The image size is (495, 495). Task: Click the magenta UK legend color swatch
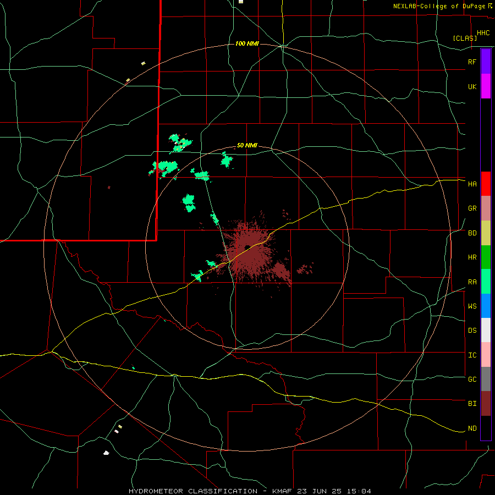coord(486,86)
